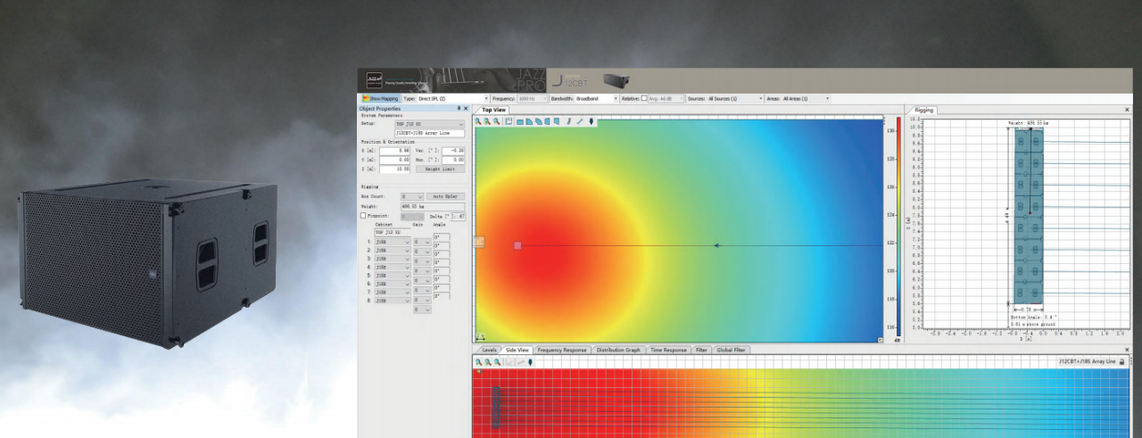1142x438 pixels.
Task: Click the Height Limit button
Action: [x=440, y=169]
